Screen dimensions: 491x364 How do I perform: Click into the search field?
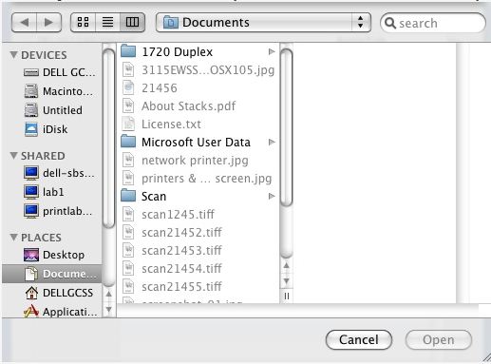pyautogui.click(x=433, y=23)
